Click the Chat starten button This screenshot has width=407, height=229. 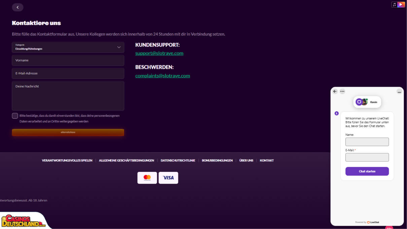tap(367, 171)
